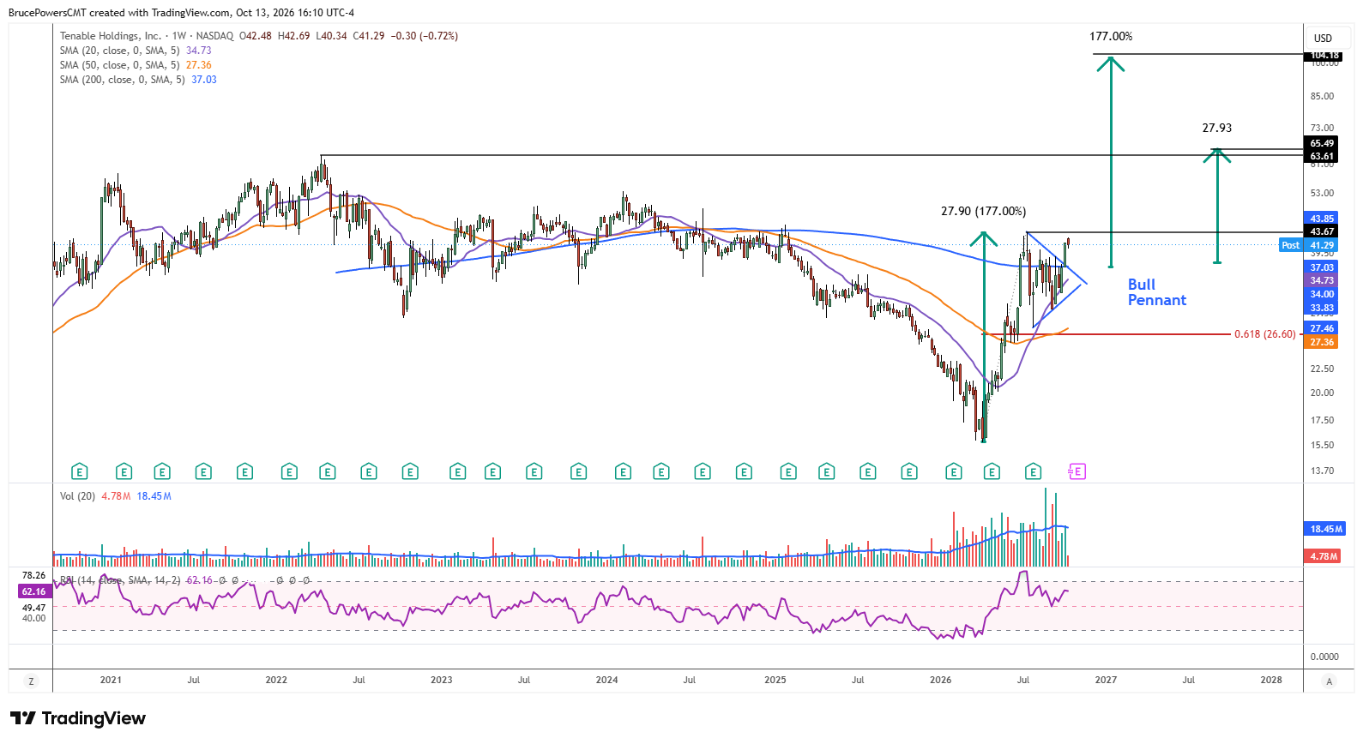
Task: Click the 63.61 price label
Action: point(1322,156)
